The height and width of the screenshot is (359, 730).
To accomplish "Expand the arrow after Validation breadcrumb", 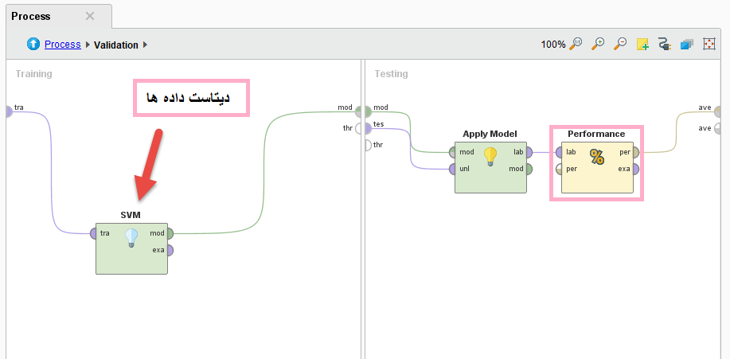I will (x=146, y=45).
